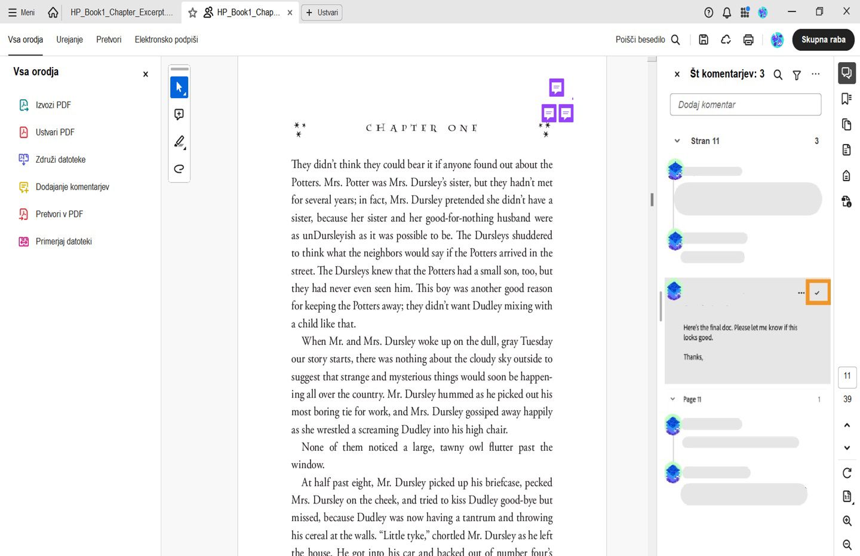
Task: Filter comments with the funnel icon
Action: [797, 75]
